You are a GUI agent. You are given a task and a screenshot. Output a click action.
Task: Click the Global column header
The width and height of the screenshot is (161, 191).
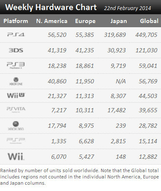[x=149, y=21]
